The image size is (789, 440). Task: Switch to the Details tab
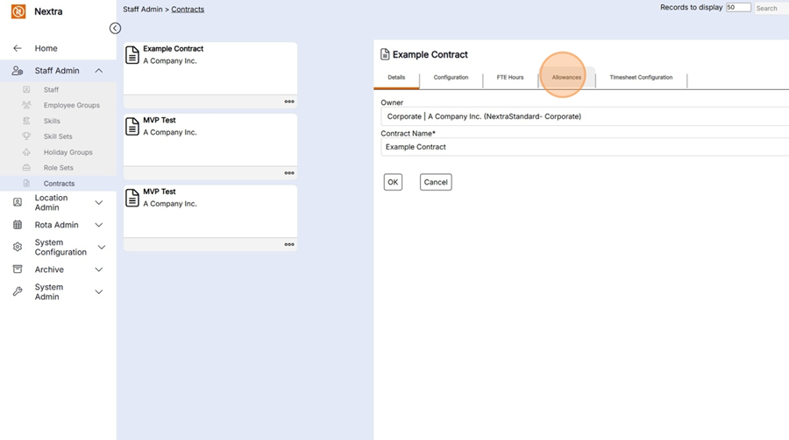[x=396, y=77]
